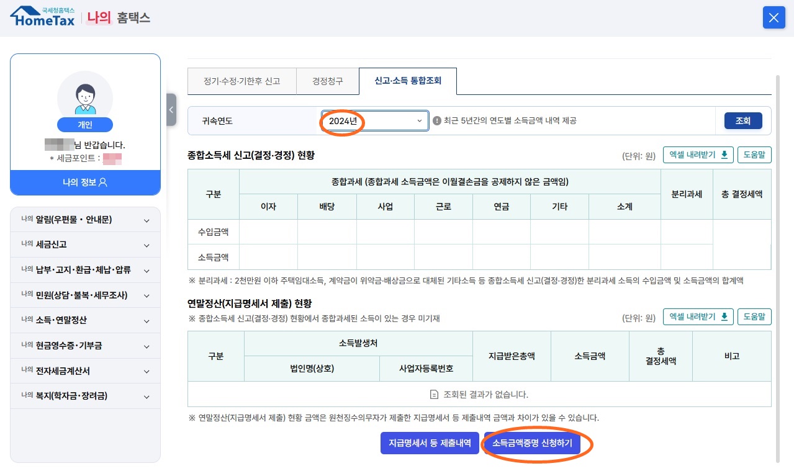Expand the 나의 현금영수증·기부금 menu
The height and width of the screenshot is (471, 794).
(85, 346)
